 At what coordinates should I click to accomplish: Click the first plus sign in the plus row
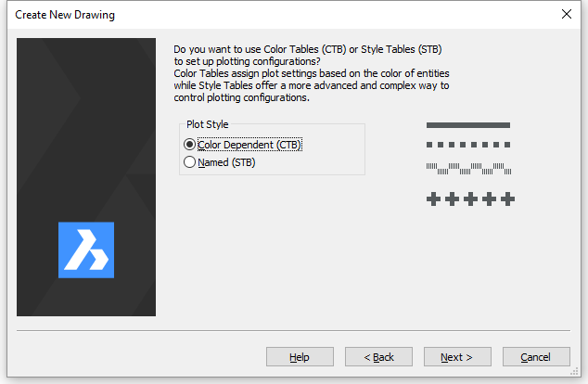tap(433, 199)
